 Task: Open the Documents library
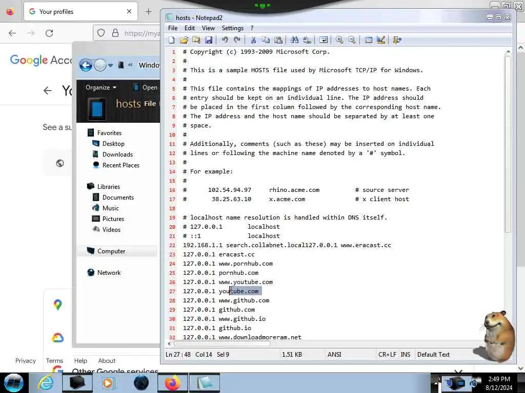tap(113, 197)
